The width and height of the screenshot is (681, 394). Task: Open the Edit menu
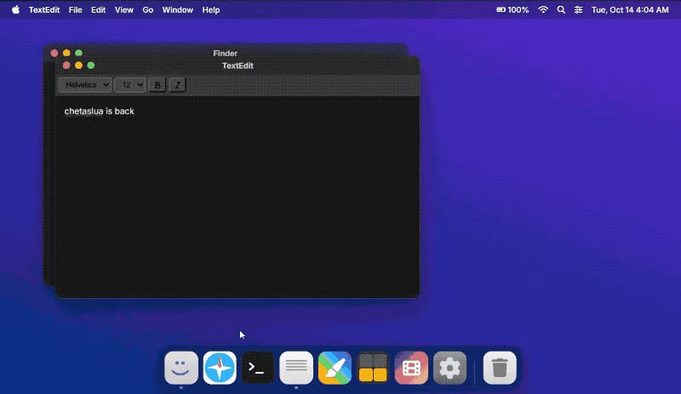pos(98,9)
